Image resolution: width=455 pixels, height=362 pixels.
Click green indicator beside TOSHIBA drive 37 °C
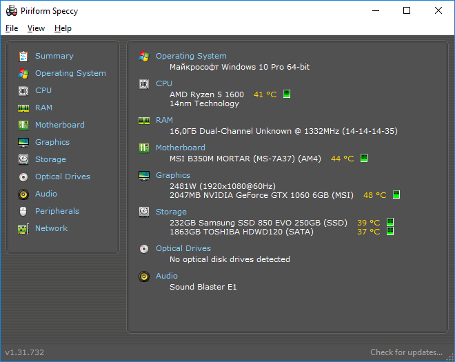[390, 232]
